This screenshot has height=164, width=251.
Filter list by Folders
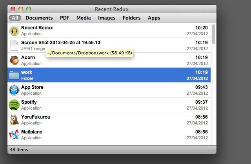pos(132,18)
